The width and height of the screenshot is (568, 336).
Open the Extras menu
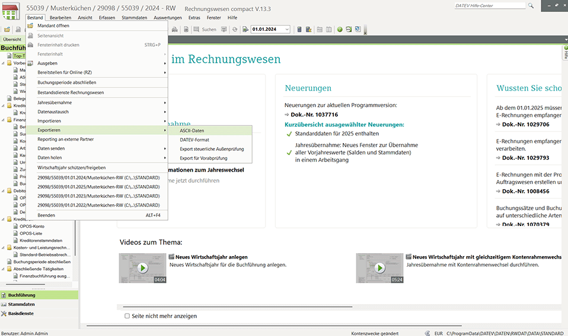tap(194, 17)
